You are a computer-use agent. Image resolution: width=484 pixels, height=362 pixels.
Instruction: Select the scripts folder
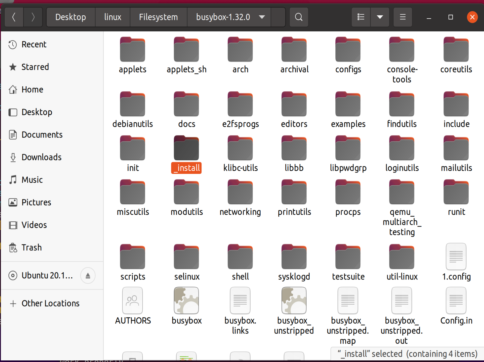(x=132, y=262)
